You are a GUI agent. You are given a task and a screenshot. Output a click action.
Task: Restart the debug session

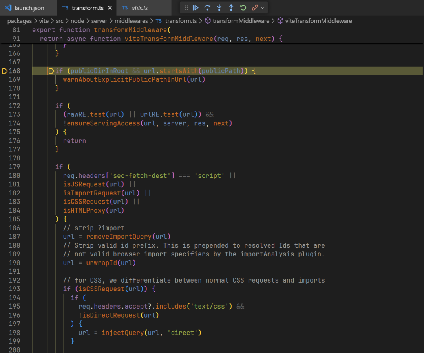tap(243, 7)
